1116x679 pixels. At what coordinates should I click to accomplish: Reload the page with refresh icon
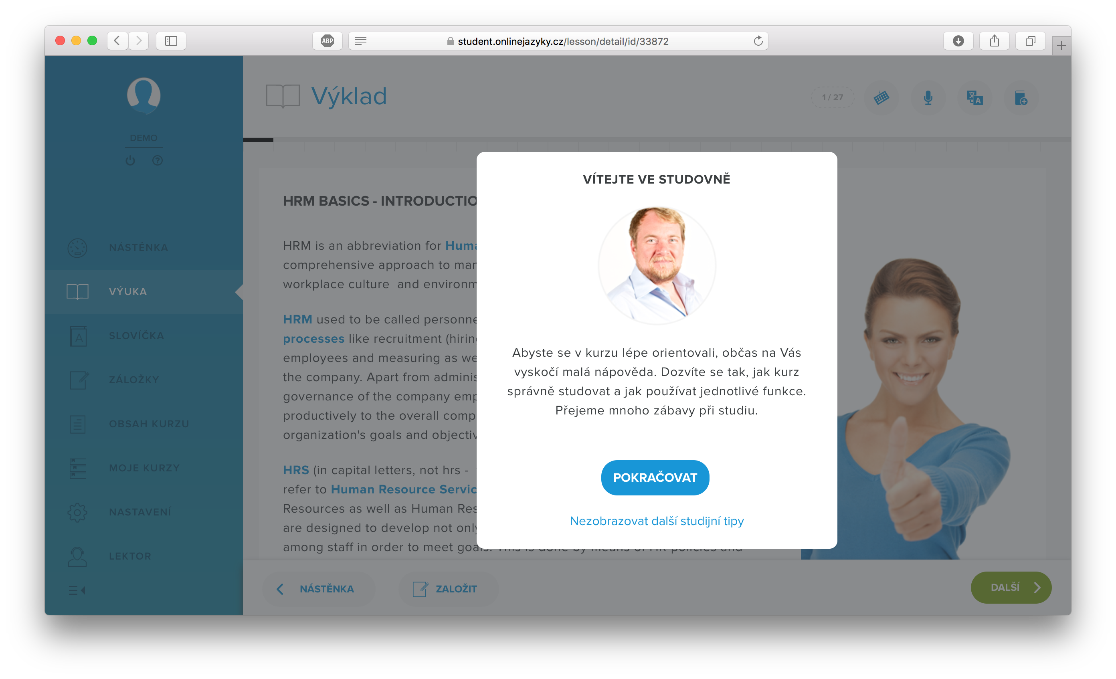click(x=758, y=41)
